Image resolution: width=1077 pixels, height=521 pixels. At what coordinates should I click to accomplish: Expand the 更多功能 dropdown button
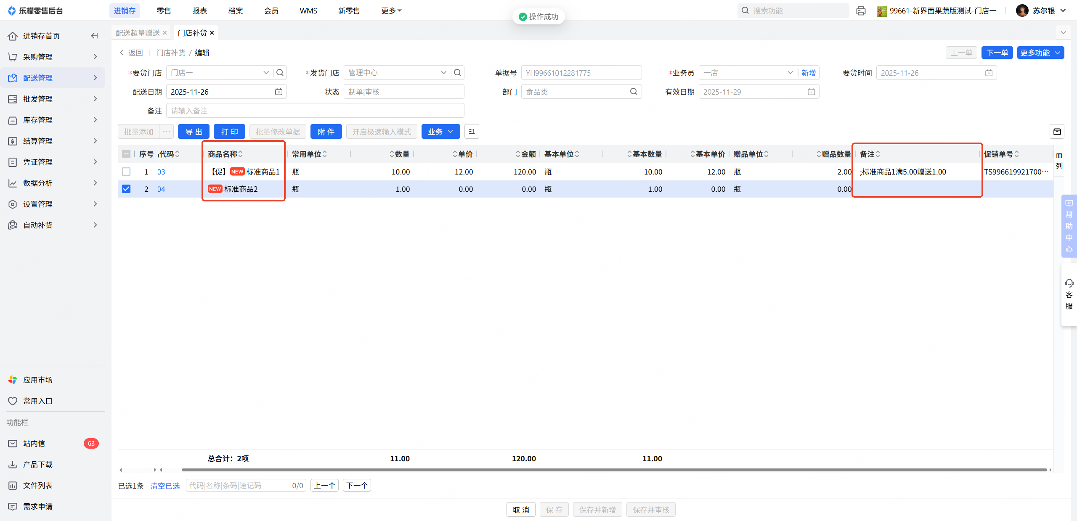pyautogui.click(x=1040, y=53)
